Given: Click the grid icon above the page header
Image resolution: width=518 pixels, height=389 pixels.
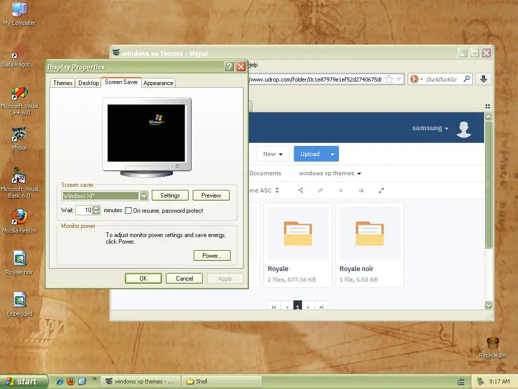Looking at the screenshot, I should [x=488, y=106].
